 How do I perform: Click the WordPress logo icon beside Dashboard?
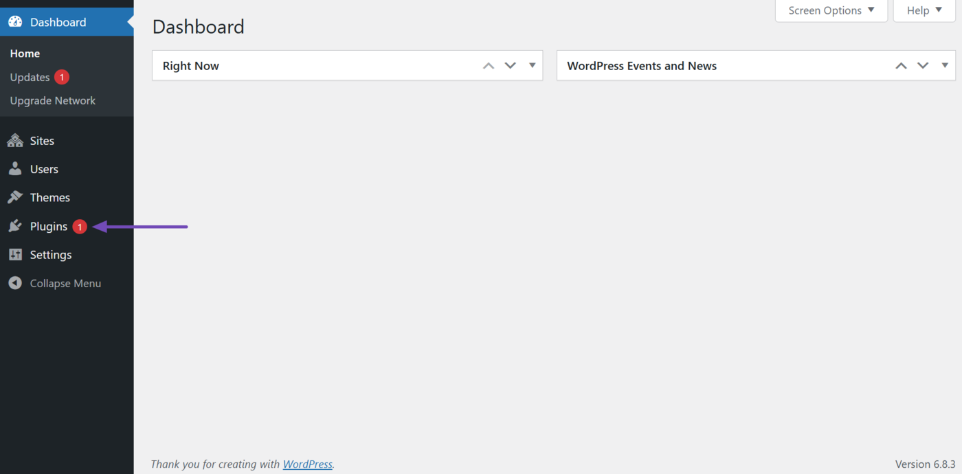[15, 21]
